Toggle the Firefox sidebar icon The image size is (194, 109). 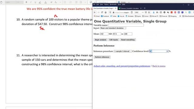pyautogui.click(x=161, y=12)
